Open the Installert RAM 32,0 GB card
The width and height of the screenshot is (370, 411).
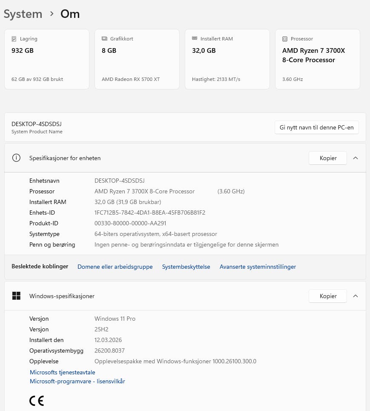pos(227,59)
